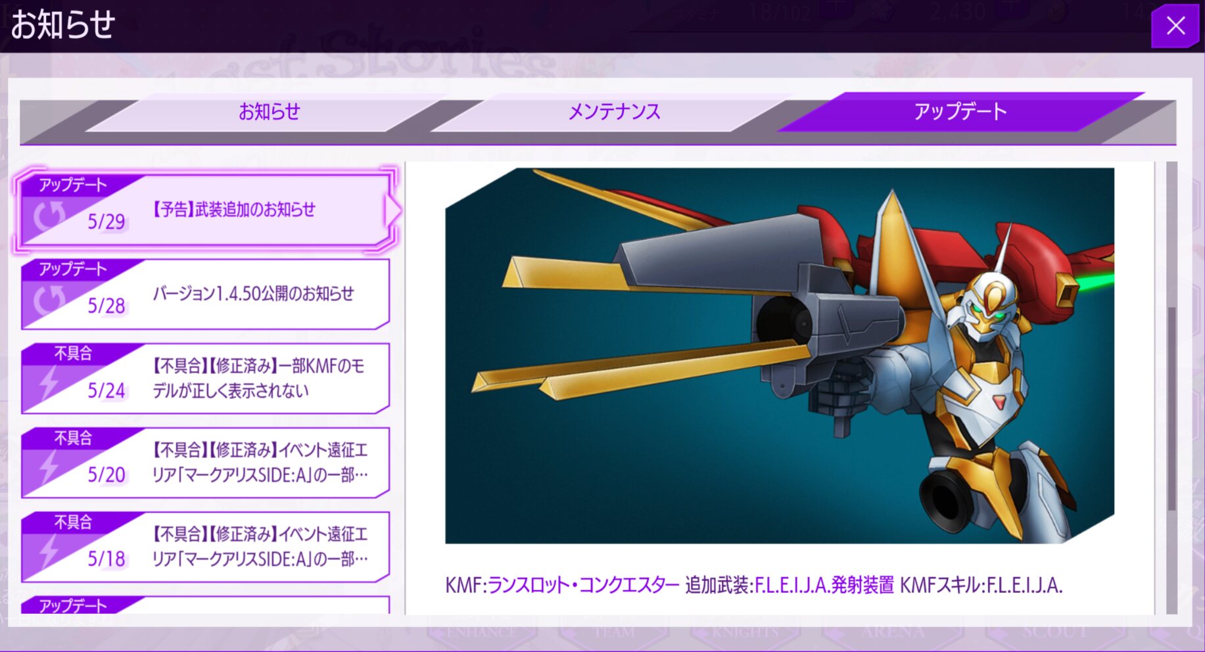Tap the lightning bolt icon on the 5/24 entry

(49, 383)
